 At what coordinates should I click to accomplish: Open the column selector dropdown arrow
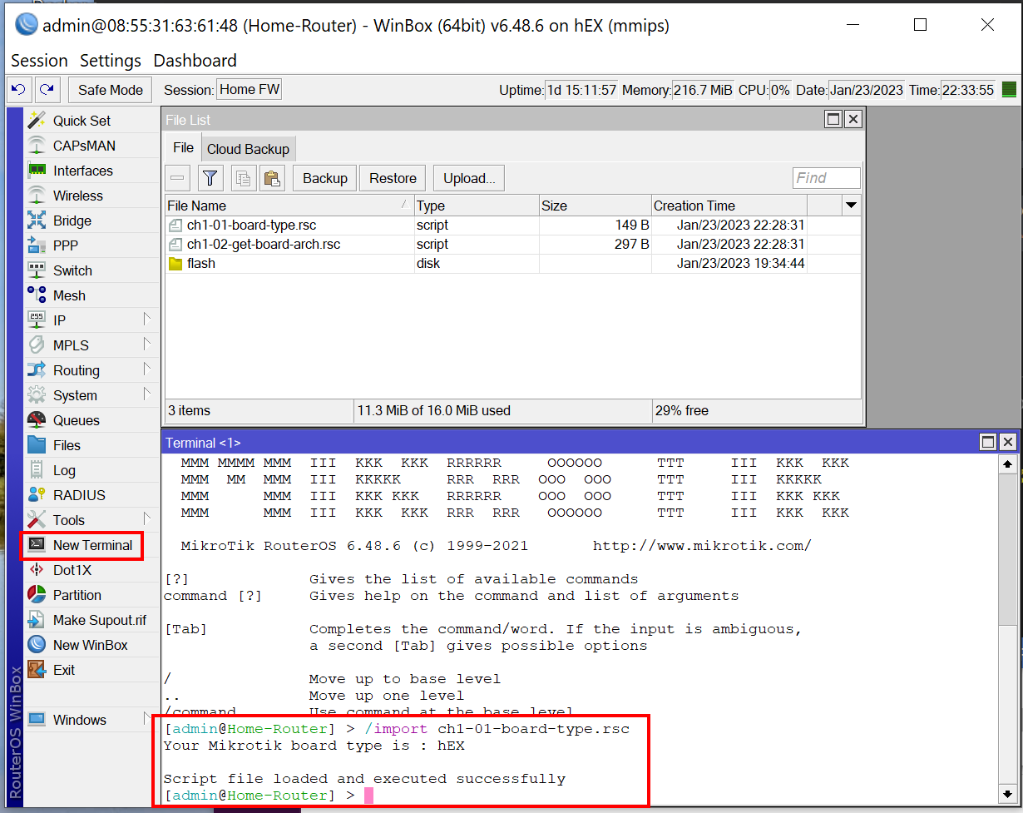850,206
